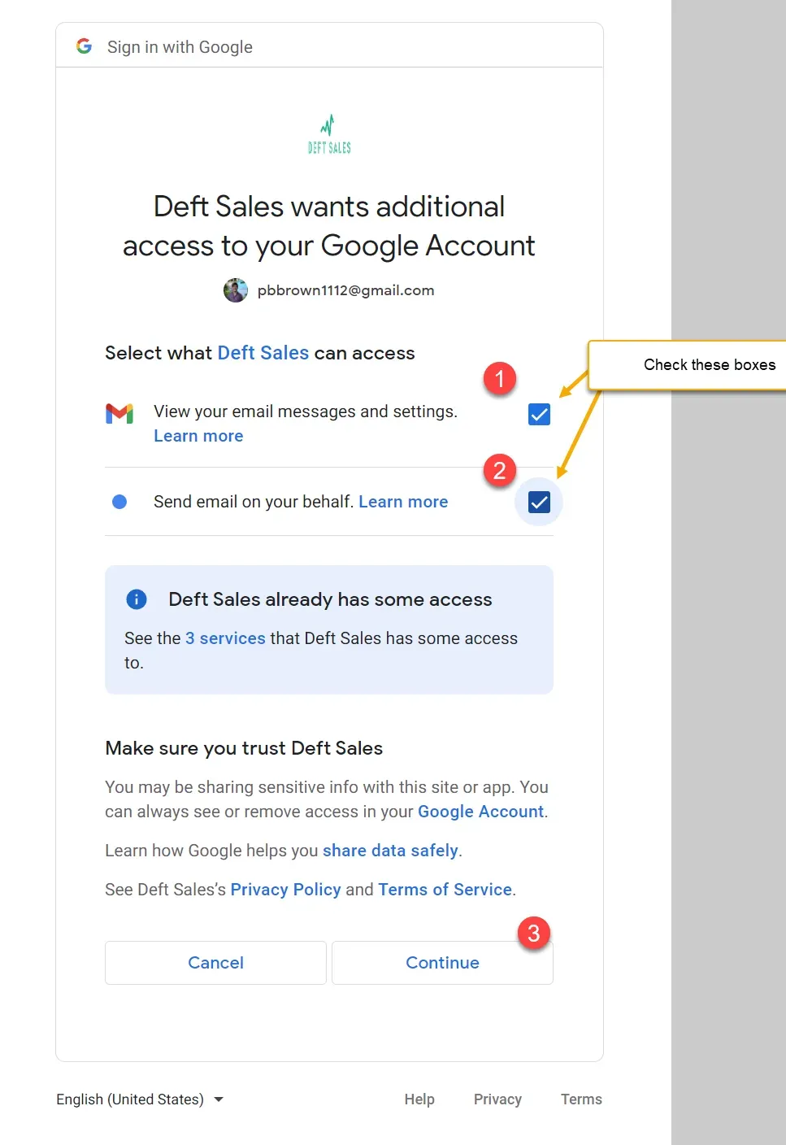Click the blue dot beside Send email

119,502
